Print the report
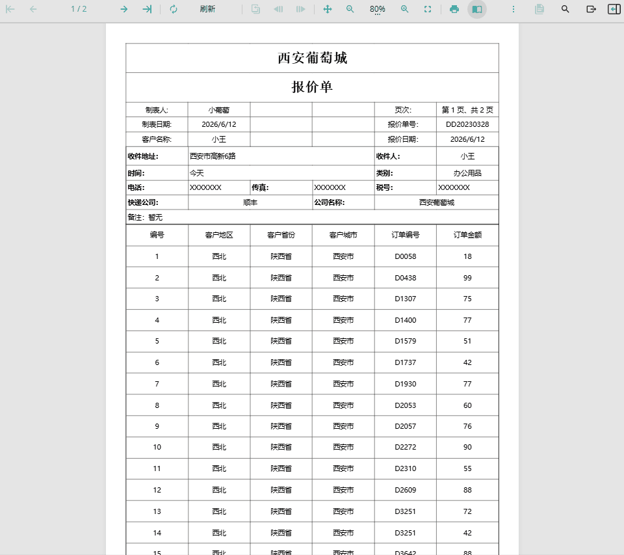Viewport: 624px width, 555px height. click(454, 8)
